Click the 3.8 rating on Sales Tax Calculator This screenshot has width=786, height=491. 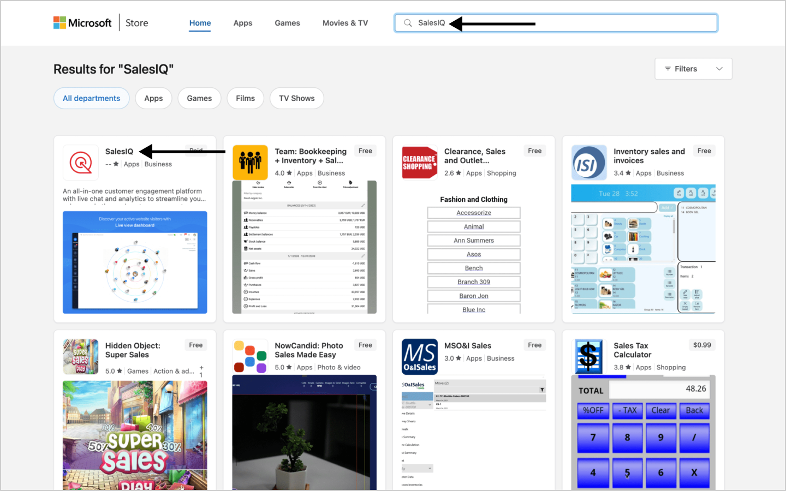(622, 367)
